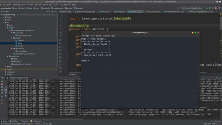This screenshot has width=222, height=125.
Task: Open File menu in terminal window
Action: (x=83, y=36)
